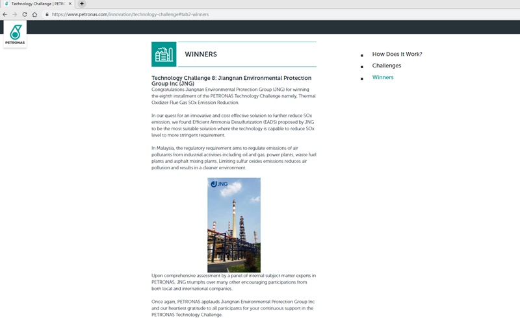Open the How Does It Work? section
520x318 pixels.
[396, 54]
